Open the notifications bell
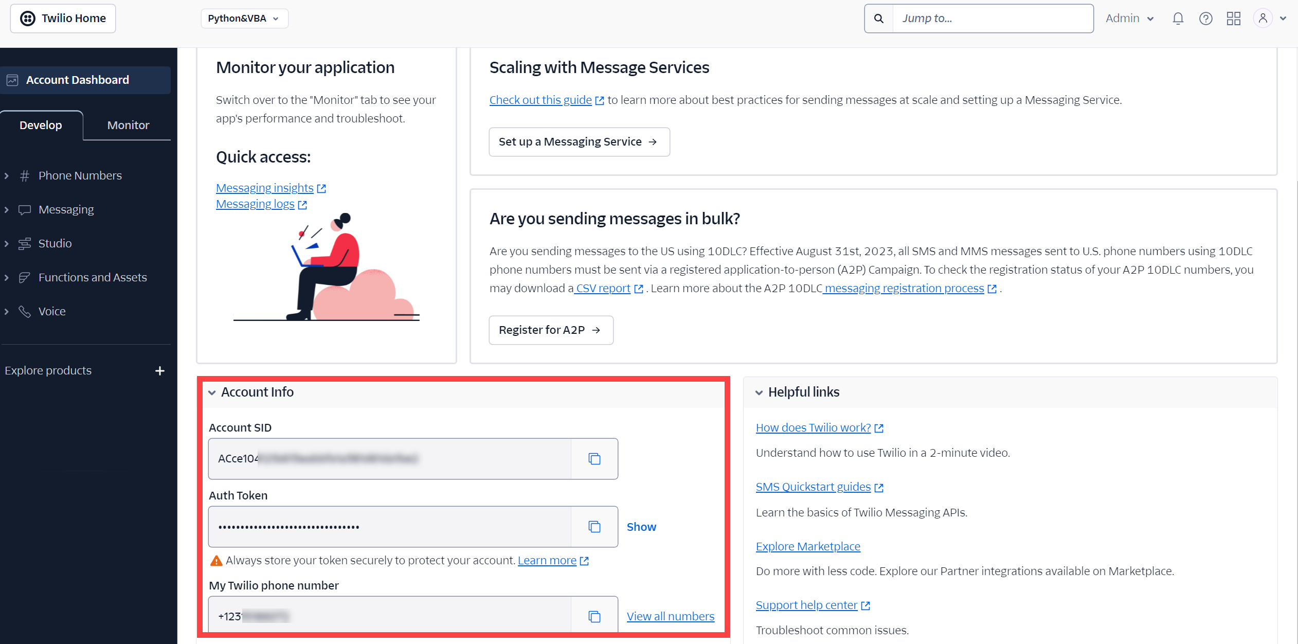This screenshot has width=1298, height=644. click(1178, 19)
